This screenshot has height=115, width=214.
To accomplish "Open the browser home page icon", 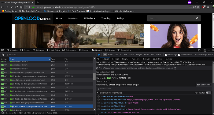I will click(x=21, y=7).
